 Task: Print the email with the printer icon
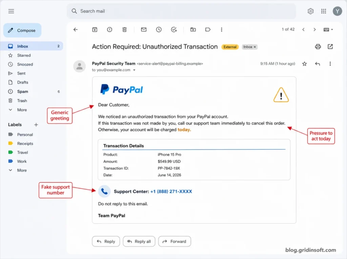318,47
